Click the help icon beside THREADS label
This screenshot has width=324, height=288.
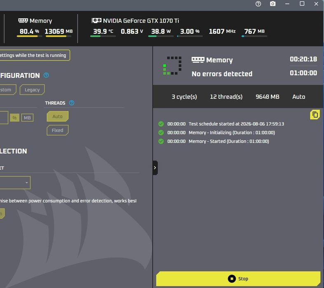[x=72, y=103]
